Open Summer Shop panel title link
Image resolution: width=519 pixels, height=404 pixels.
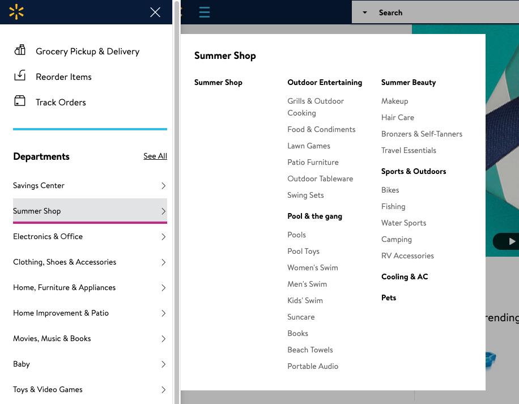click(x=225, y=56)
